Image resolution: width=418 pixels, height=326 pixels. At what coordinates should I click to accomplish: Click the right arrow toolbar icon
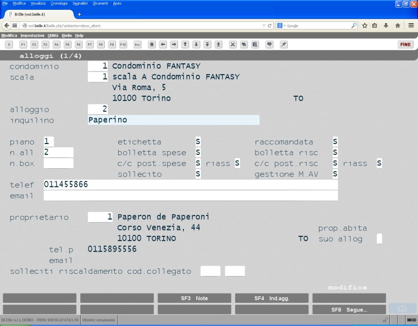click(x=174, y=45)
